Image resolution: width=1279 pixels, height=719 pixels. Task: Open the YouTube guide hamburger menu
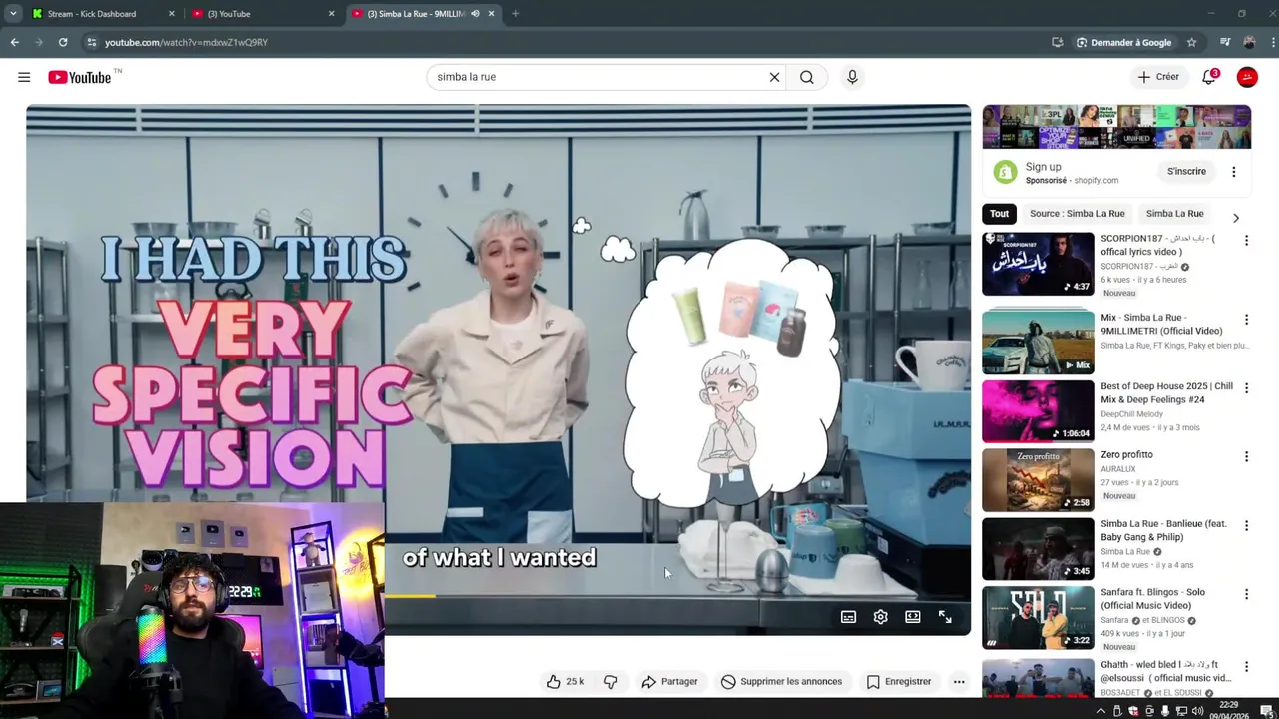(x=24, y=77)
